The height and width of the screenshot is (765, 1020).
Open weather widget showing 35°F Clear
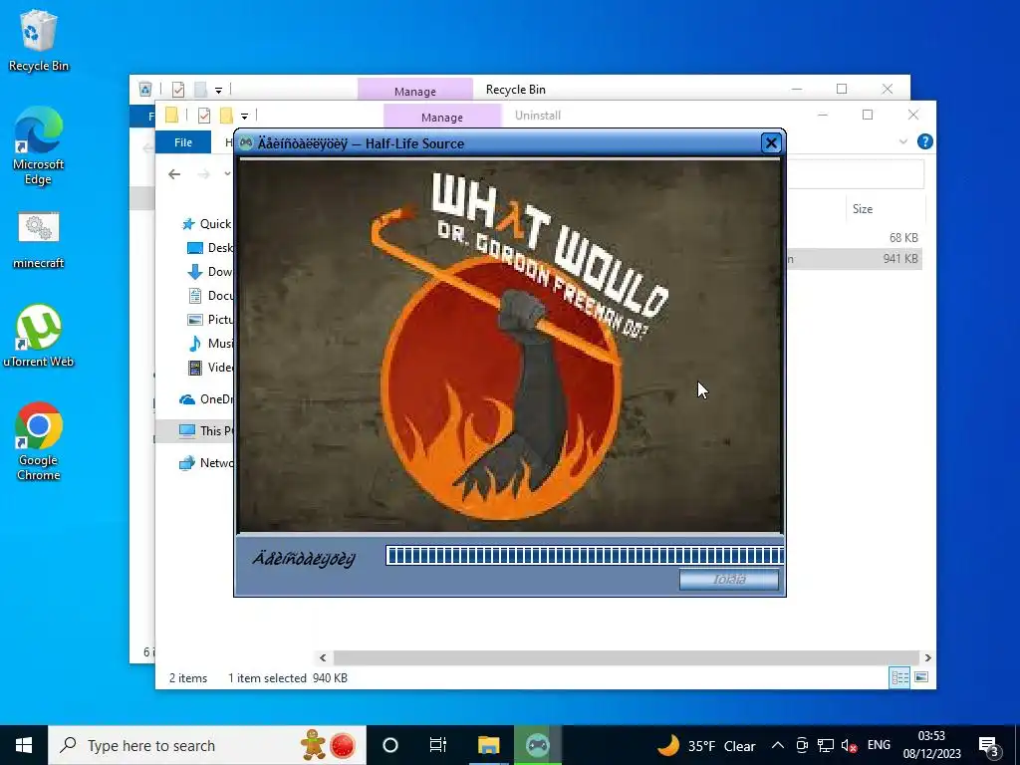[706, 745]
